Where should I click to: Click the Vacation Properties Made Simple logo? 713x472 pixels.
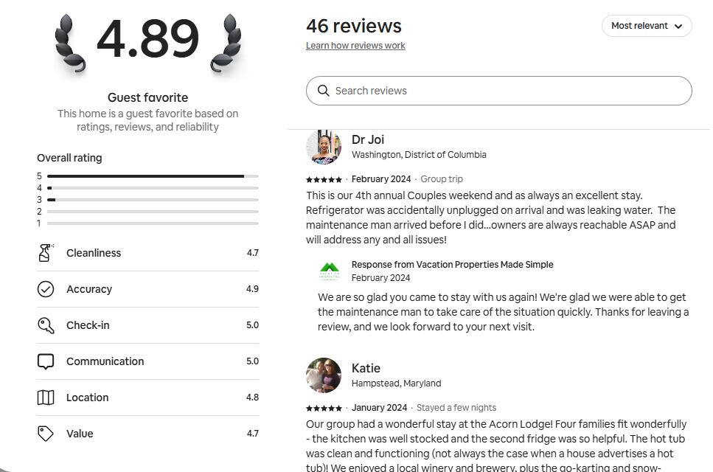(x=330, y=271)
